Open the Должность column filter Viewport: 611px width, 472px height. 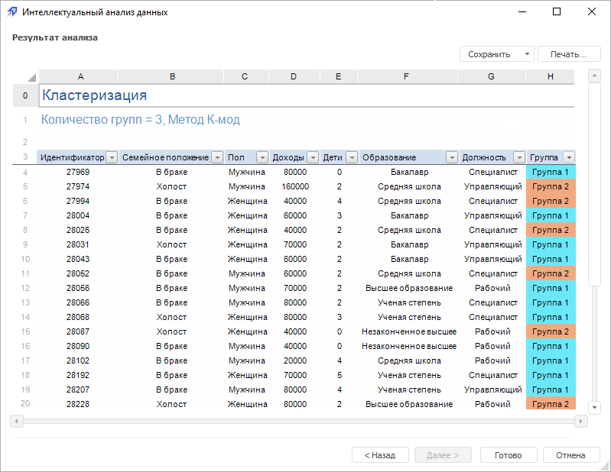click(x=519, y=157)
